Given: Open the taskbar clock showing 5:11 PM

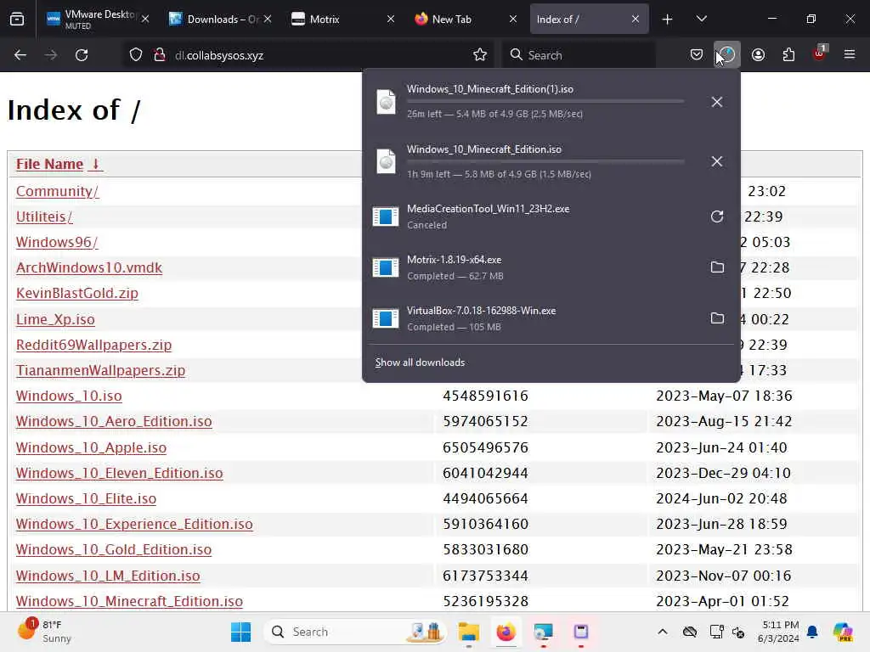Looking at the screenshot, I should click(779, 632).
